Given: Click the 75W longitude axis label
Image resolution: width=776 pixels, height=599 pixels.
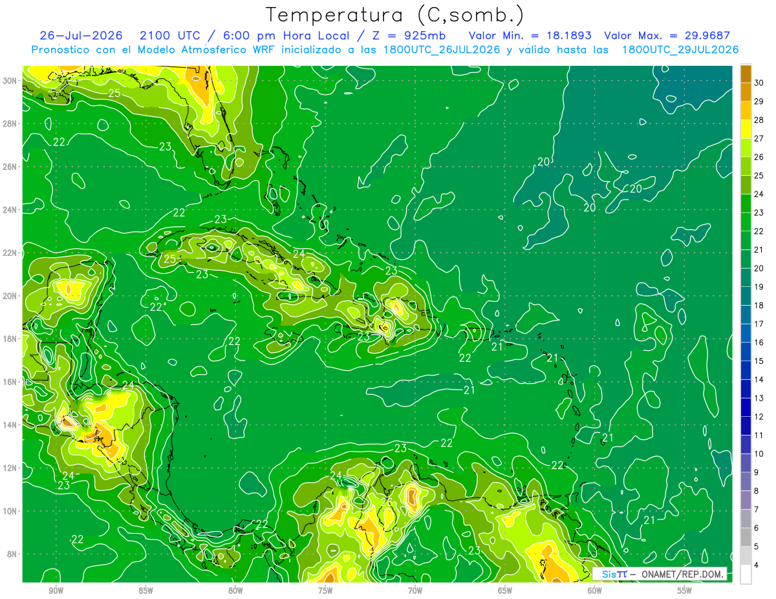Looking at the screenshot, I should 325,591.
